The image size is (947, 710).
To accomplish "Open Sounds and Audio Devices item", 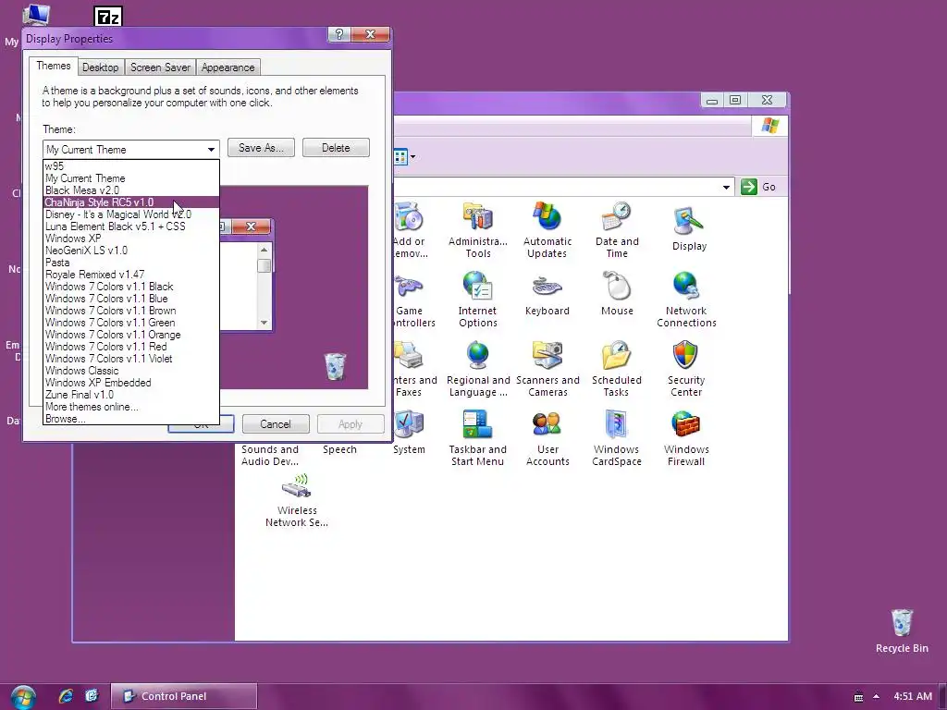I will click(270, 455).
